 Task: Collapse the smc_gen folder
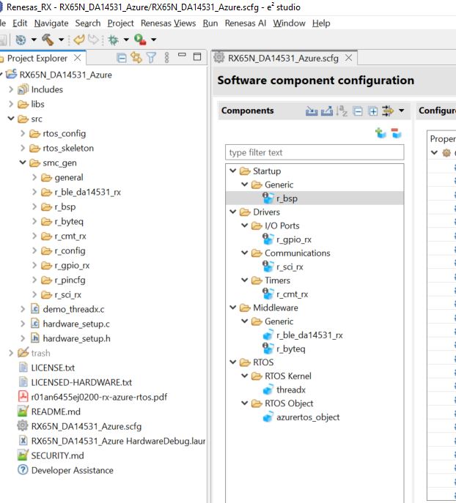pyautogui.click(x=23, y=163)
